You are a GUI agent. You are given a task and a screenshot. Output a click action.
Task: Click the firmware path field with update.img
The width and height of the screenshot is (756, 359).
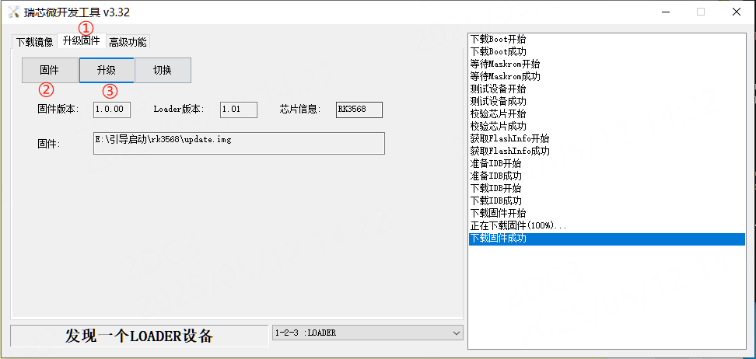[239, 144]
